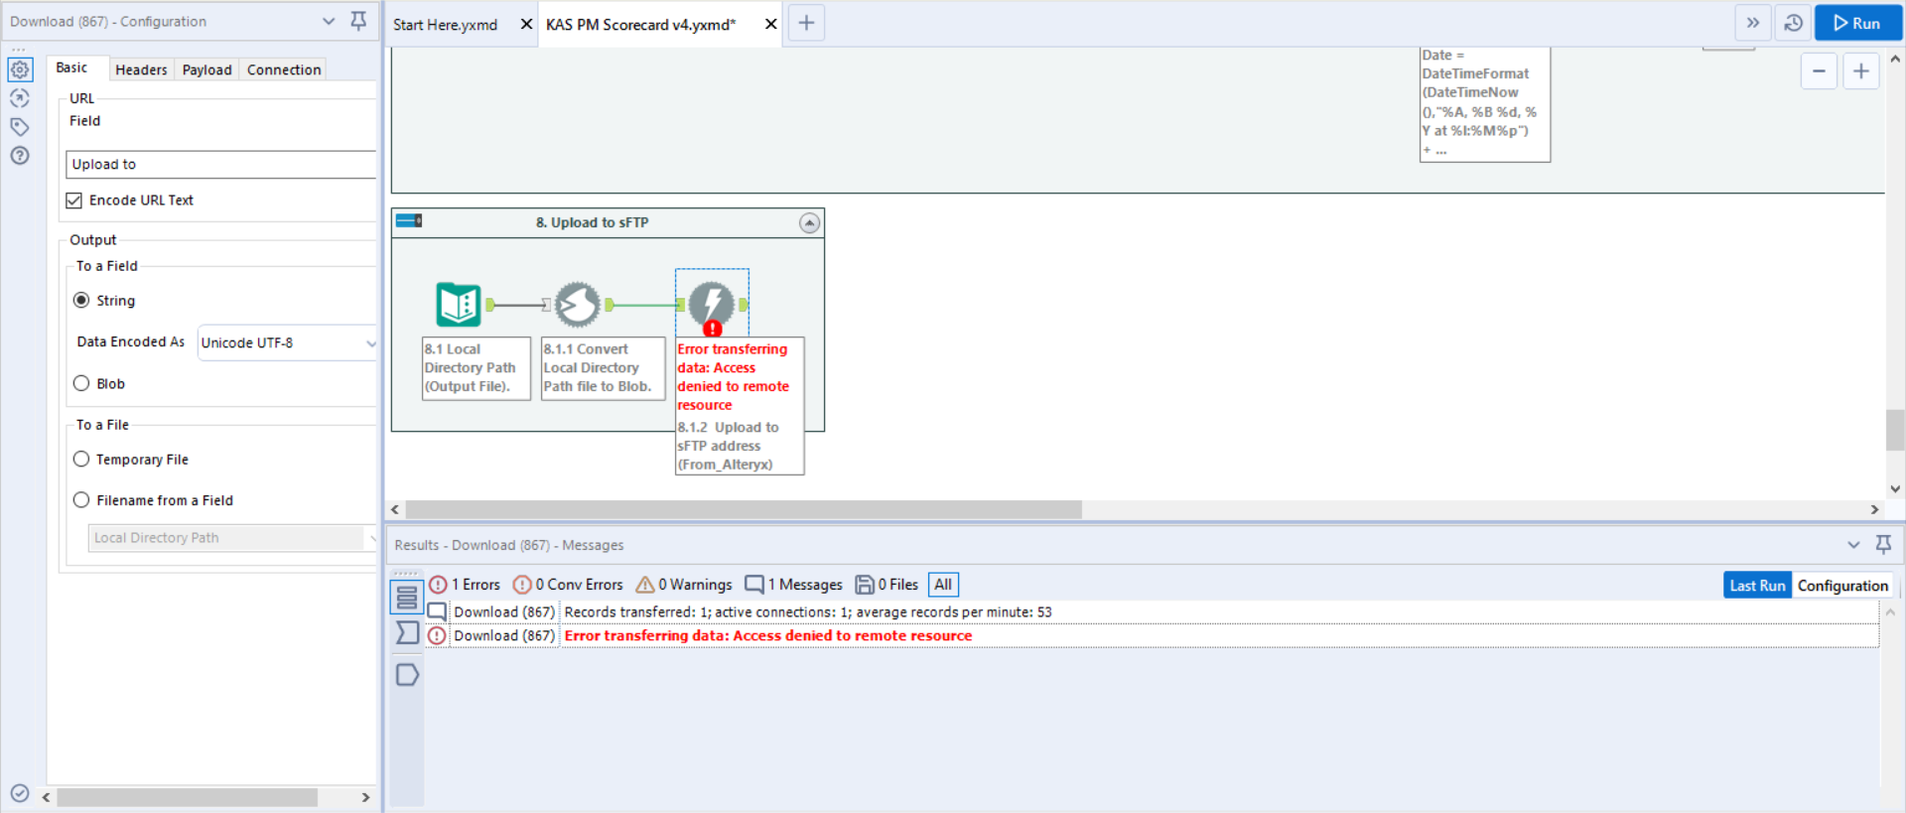Close the Start Here.yxmd tab
The width and height of the screenshot is (1906, 813).
click(x=526, y=24)
